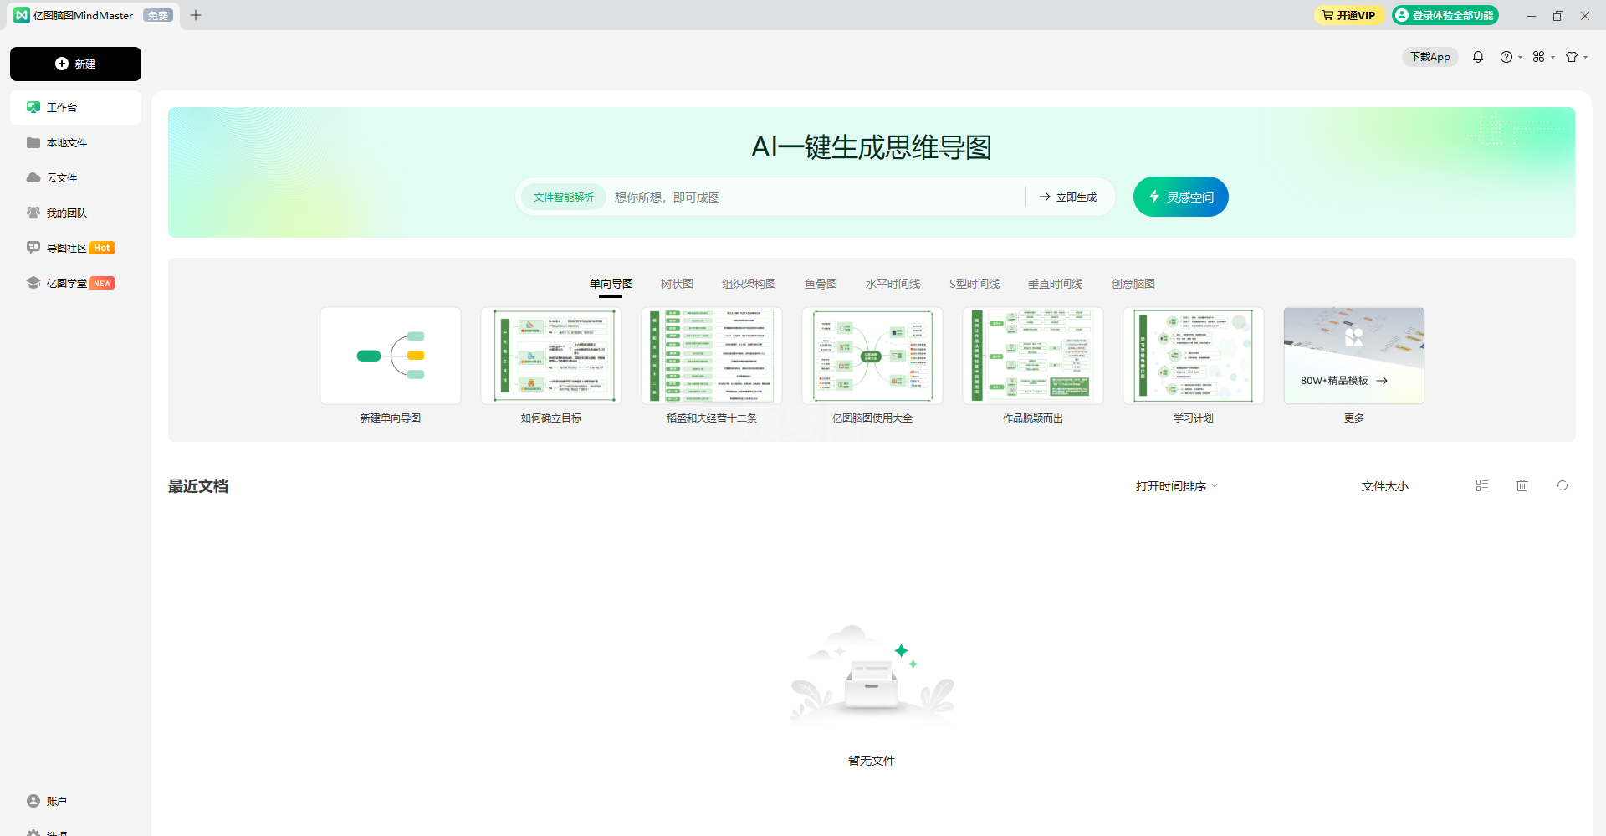The width and height of the screenshot is (1606, 836).
Task: Click the trash delete icon
Action: (x=1522, y=485)
